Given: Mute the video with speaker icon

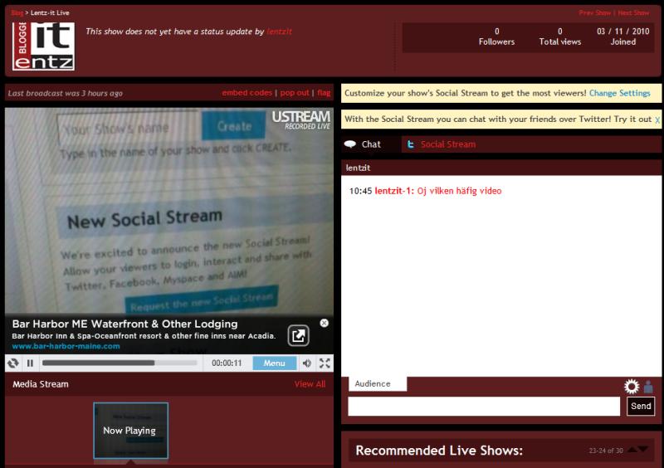Looking at the screenshot, I should click(x=307, y=363).
